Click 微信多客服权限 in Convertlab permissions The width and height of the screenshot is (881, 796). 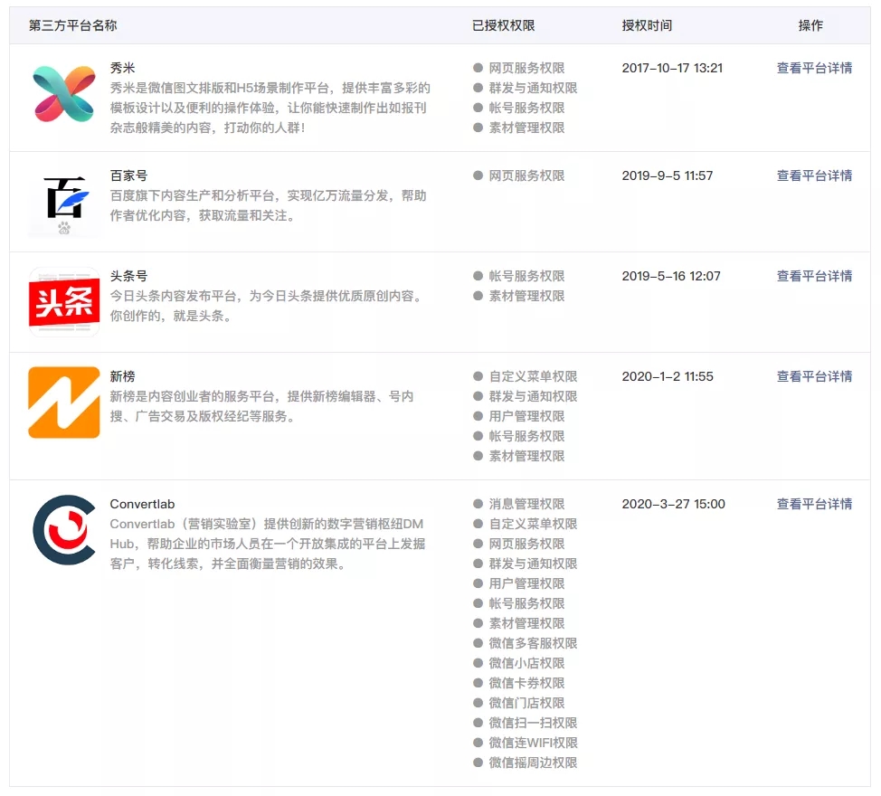[x=533, y=643]
